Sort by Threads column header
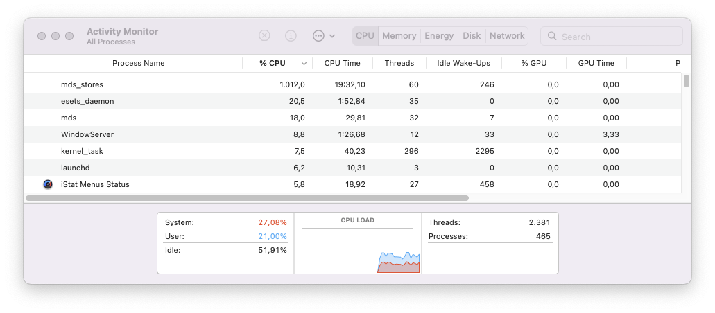 [x=399, y=63]
